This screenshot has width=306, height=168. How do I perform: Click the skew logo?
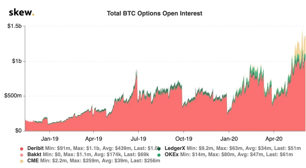click(x=21, y=12)
